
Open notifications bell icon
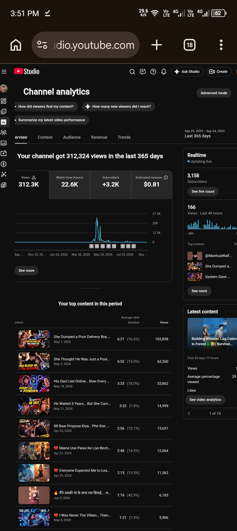coord(164,71)
